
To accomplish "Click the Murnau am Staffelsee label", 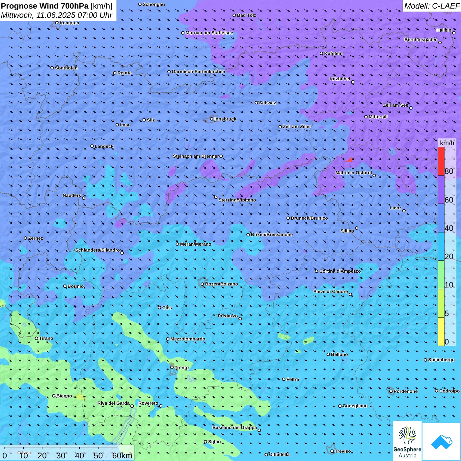I will click(209, 33).
